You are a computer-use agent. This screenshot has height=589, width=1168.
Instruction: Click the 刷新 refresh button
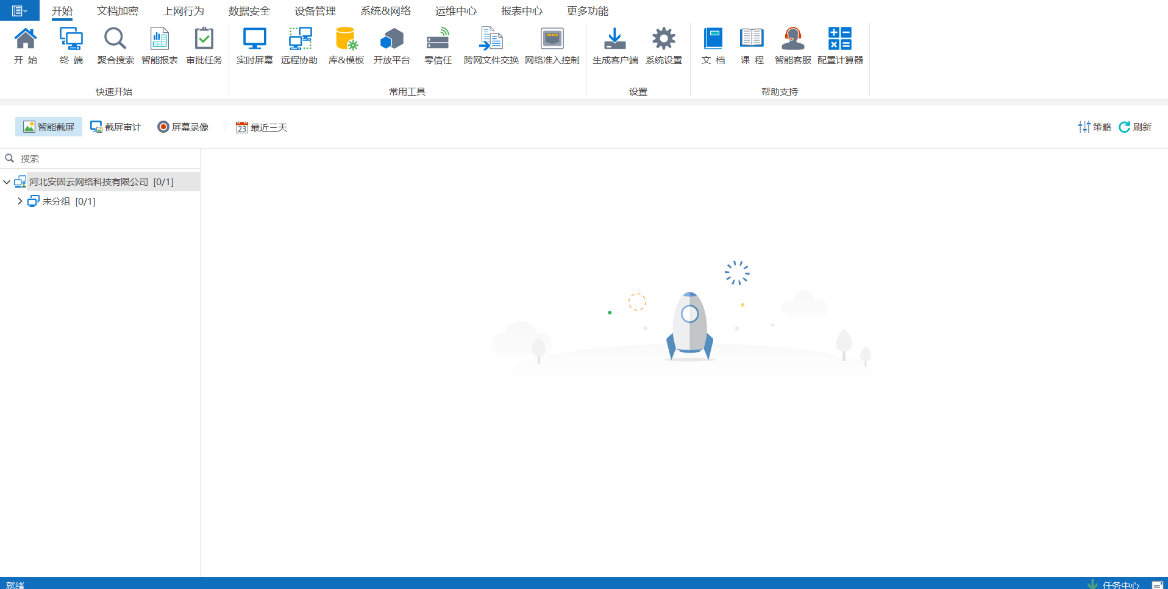1135,127
